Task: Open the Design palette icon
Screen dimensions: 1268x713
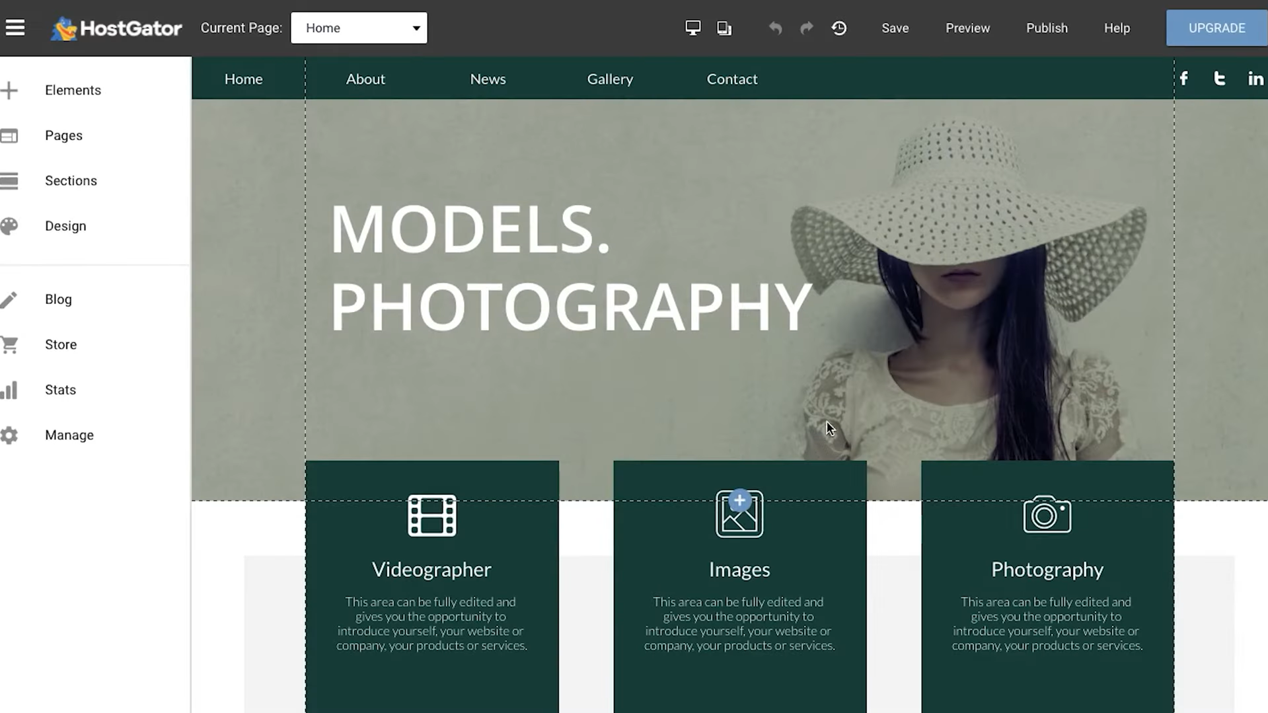Action: (10, 225)
